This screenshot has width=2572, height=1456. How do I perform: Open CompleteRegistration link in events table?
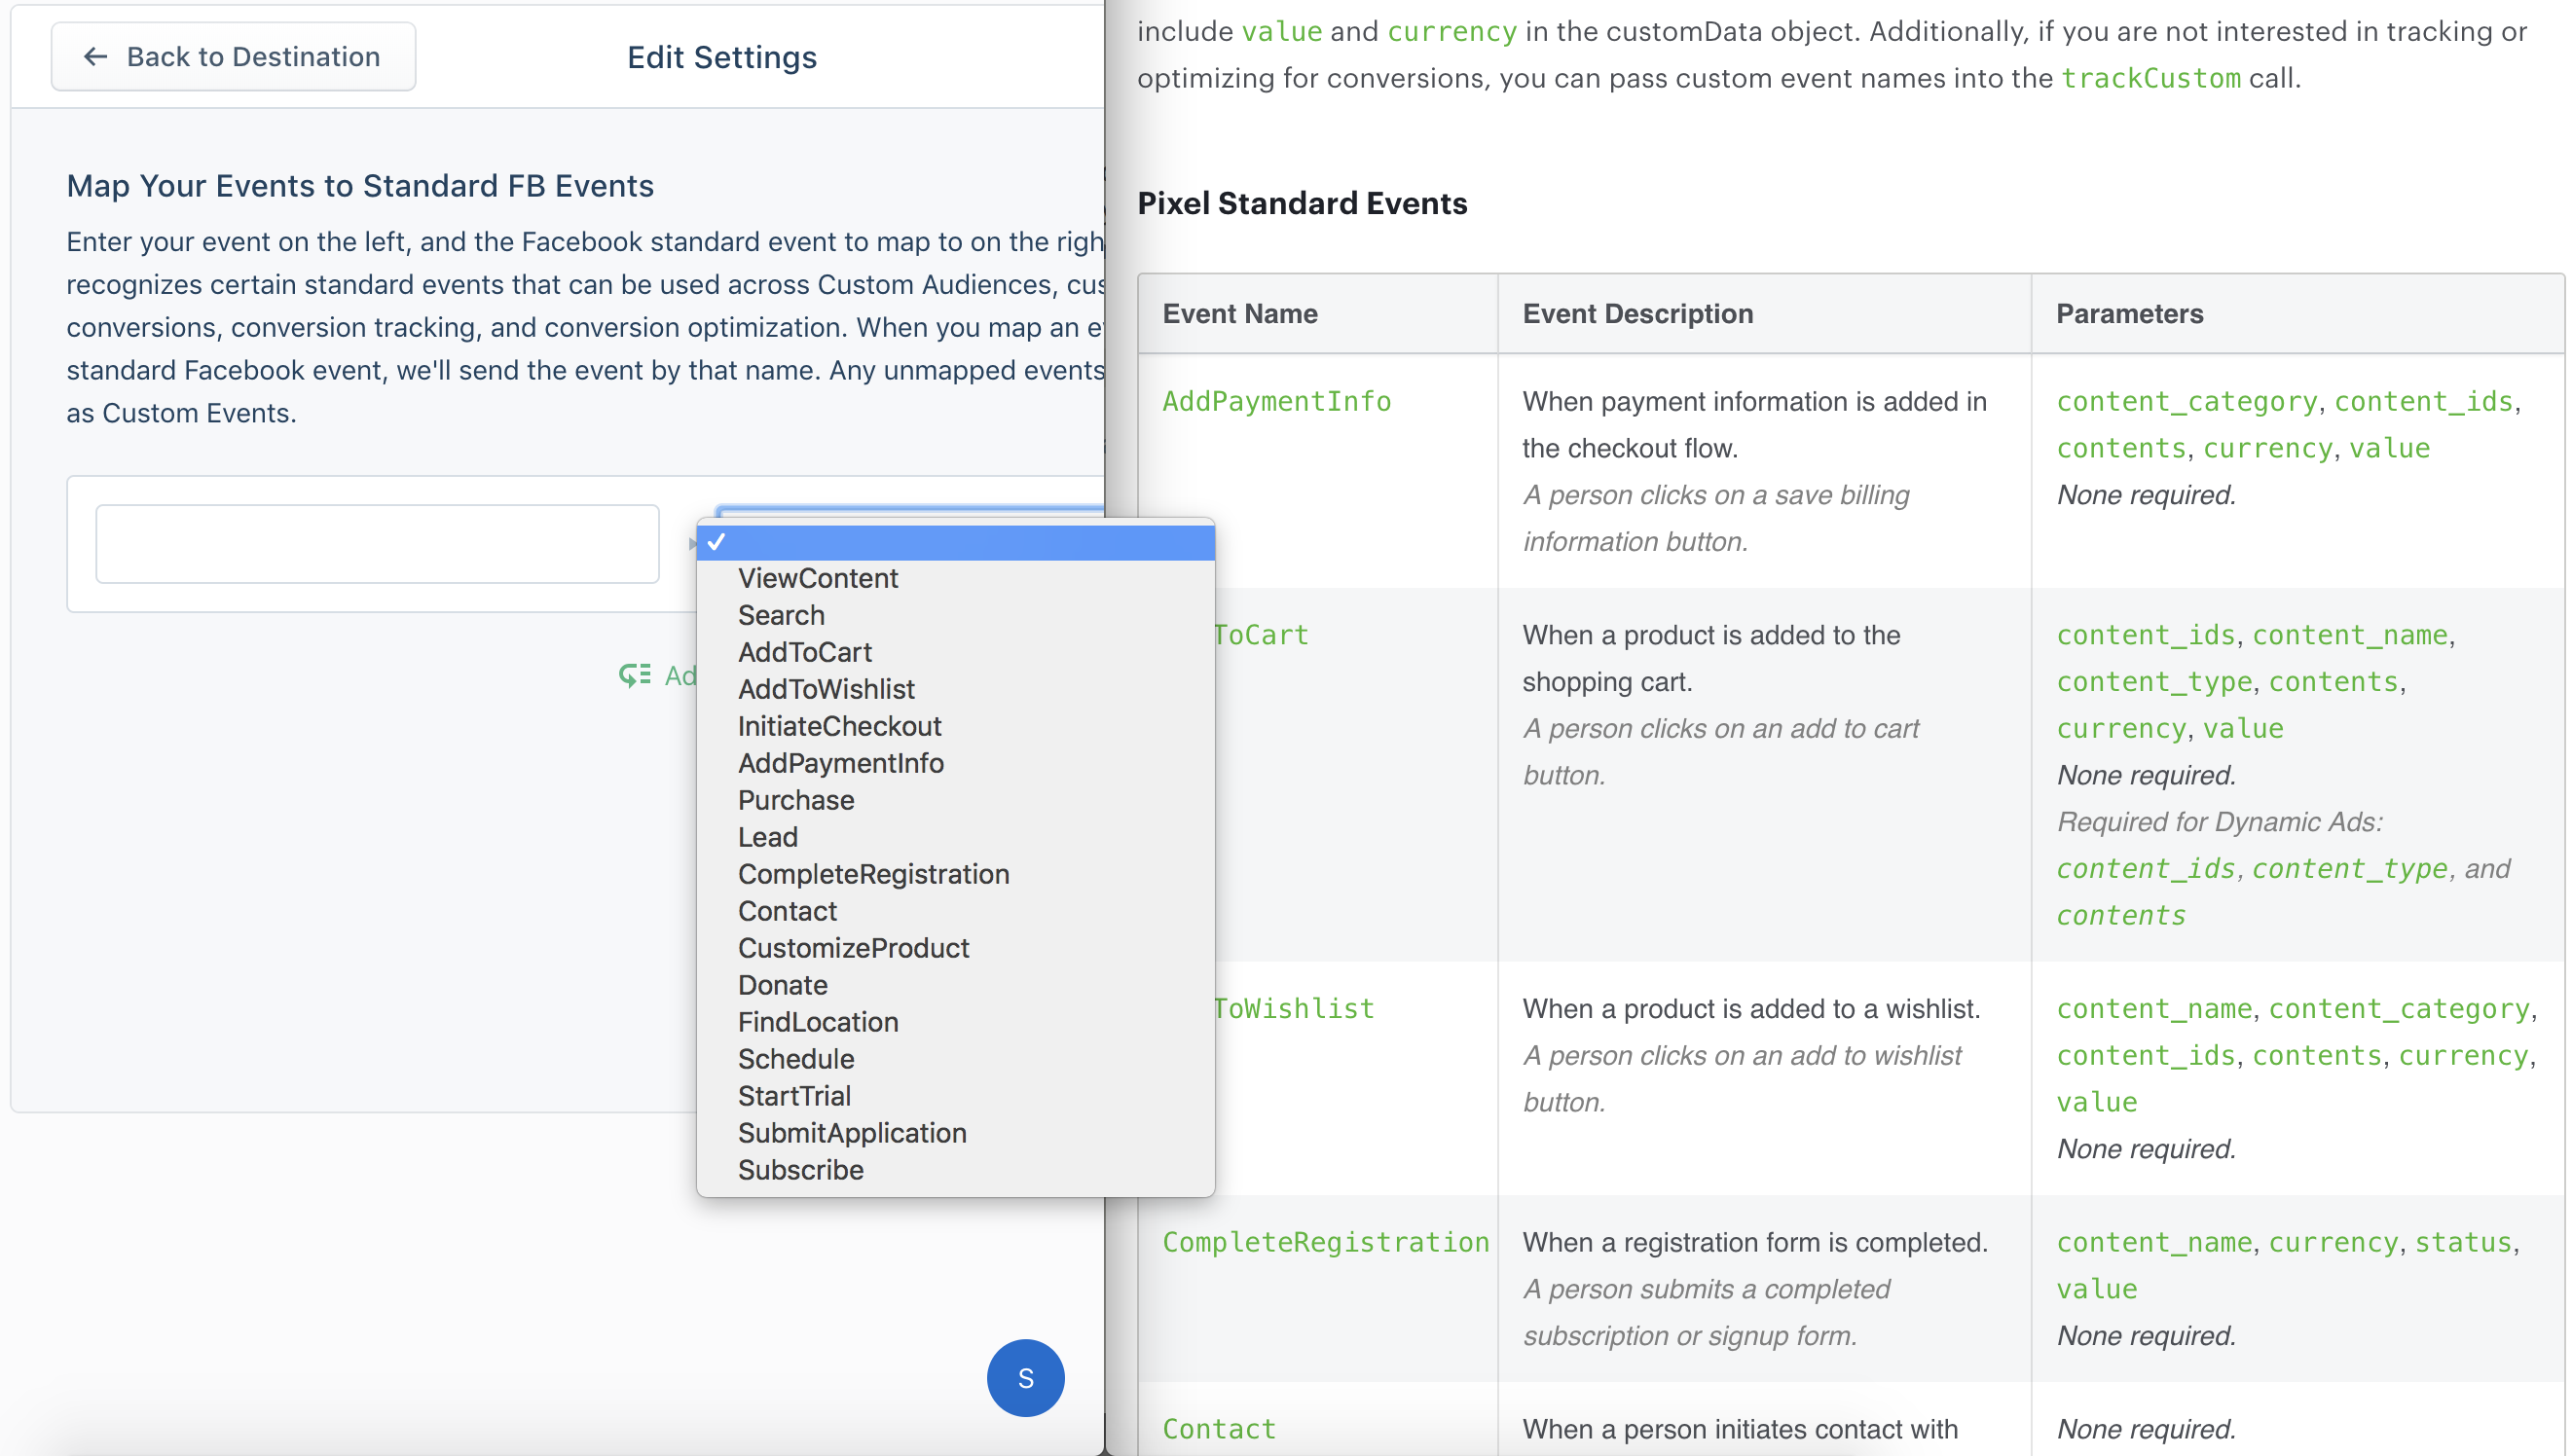[x=1324, y=1242]
